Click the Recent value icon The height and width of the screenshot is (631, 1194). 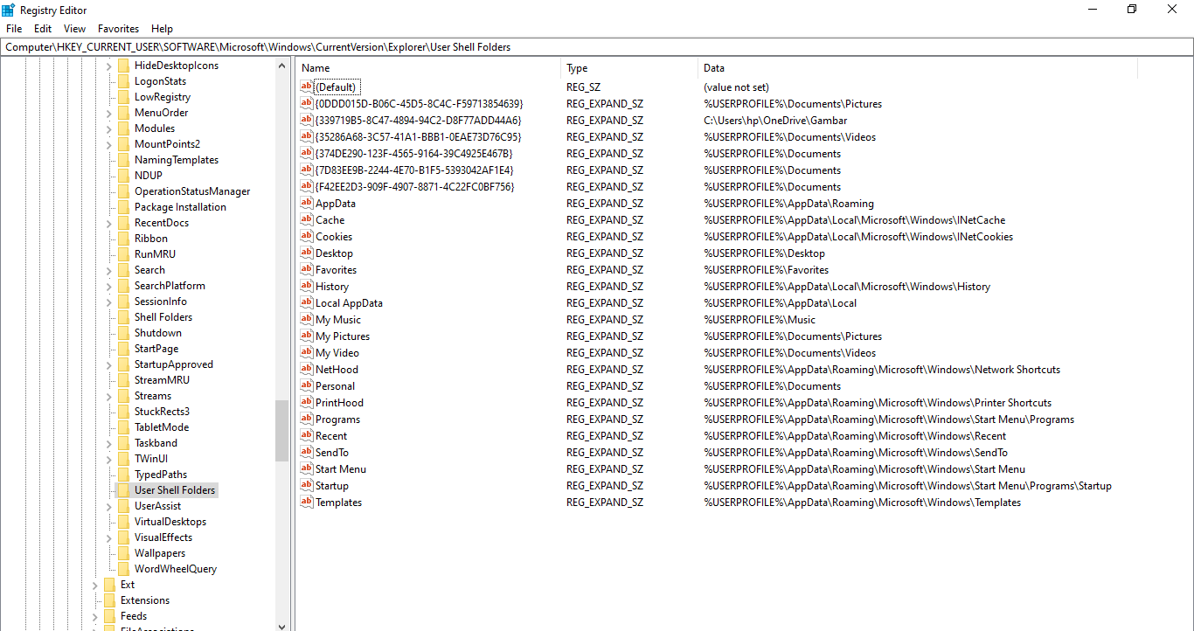click(307, 435)
